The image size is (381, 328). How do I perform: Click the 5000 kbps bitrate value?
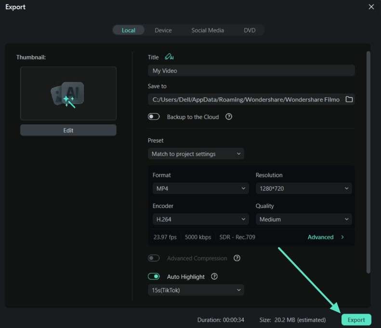click(198, 237)
